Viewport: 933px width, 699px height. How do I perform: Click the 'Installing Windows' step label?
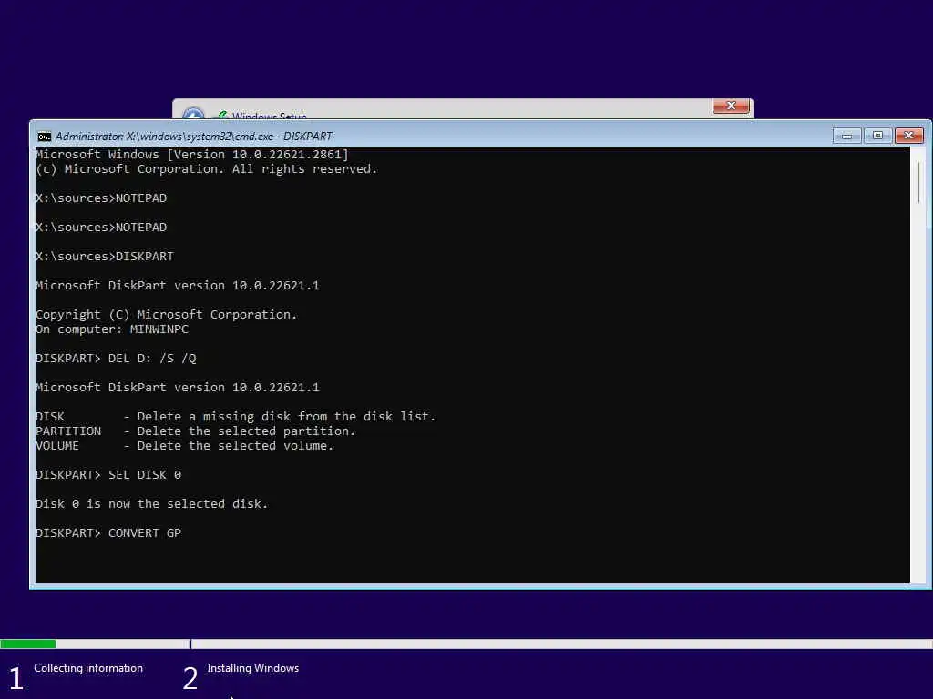click(253, 668)
